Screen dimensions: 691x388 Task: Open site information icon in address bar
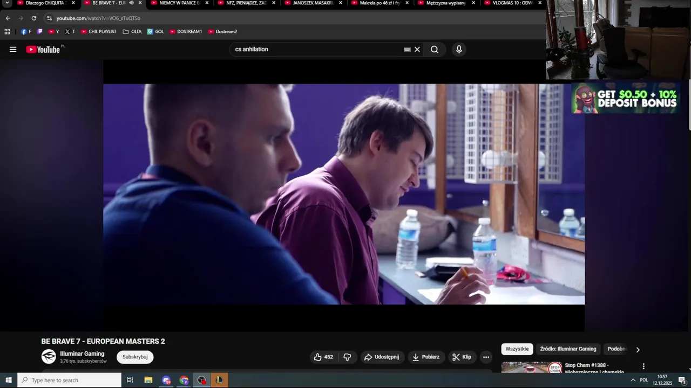(49, 18)
